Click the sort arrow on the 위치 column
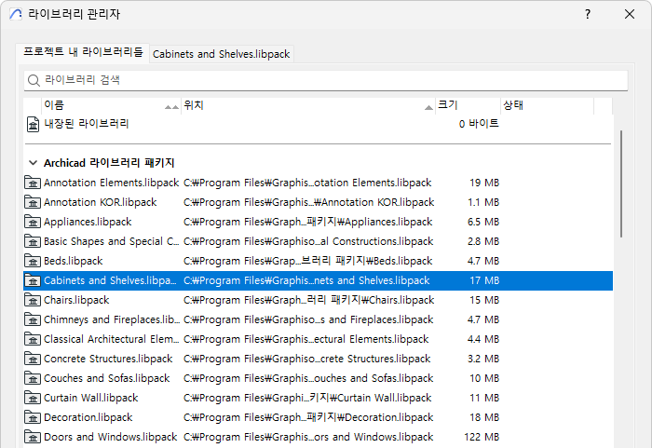This screenshot has height=448, width=652. pyautogui.click(x=428, y=108)
